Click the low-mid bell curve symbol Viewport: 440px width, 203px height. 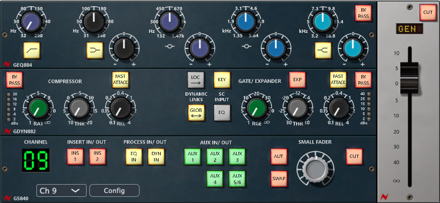(170, 46)
